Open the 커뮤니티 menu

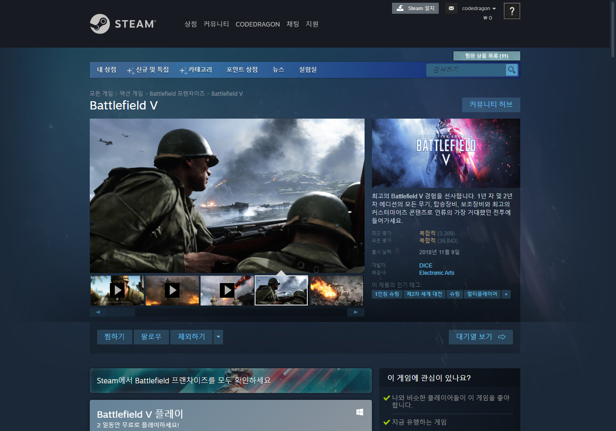click(x=216, y=24)
